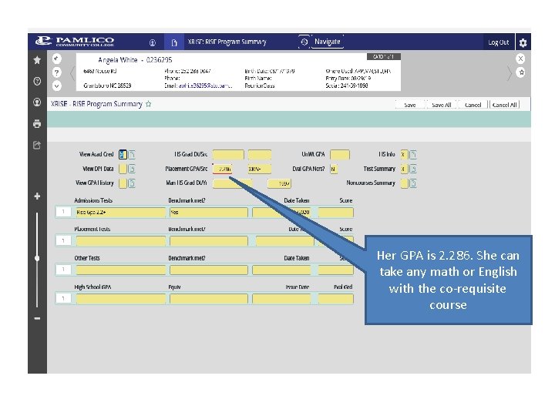Click the student name Angela White
555x416 pixels.
117,60
